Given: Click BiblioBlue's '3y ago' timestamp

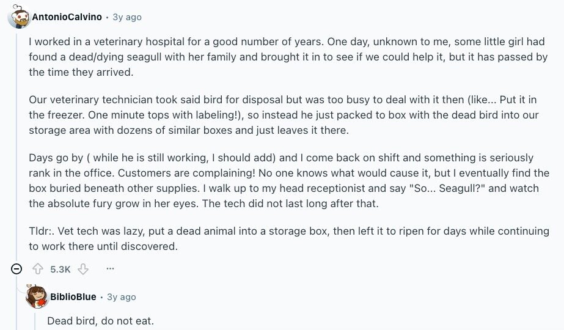Looking at the screenshot, I should click(x=122, y=297).
